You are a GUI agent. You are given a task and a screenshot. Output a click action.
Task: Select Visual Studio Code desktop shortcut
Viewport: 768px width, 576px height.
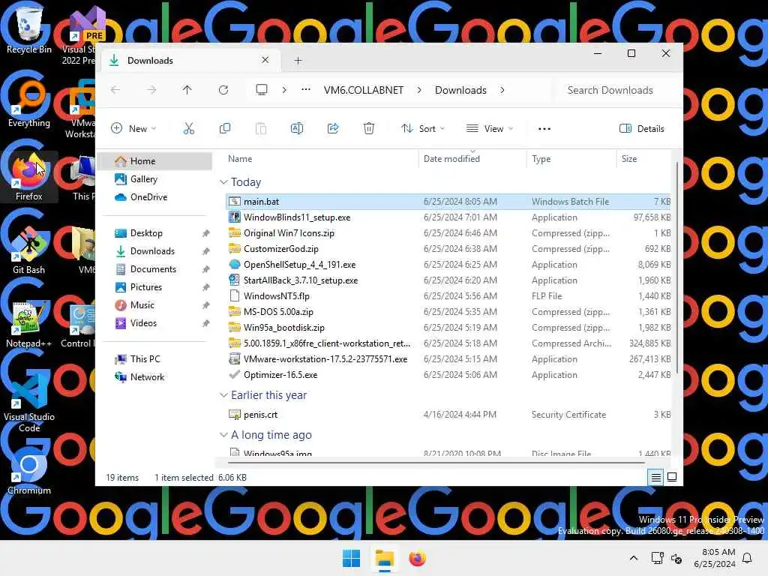(29, 403)
